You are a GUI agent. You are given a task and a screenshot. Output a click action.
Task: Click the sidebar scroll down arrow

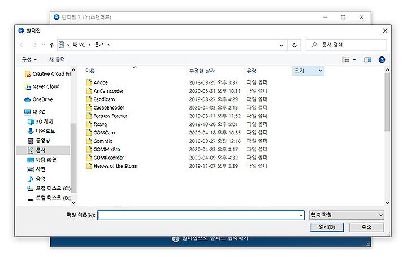73,203
